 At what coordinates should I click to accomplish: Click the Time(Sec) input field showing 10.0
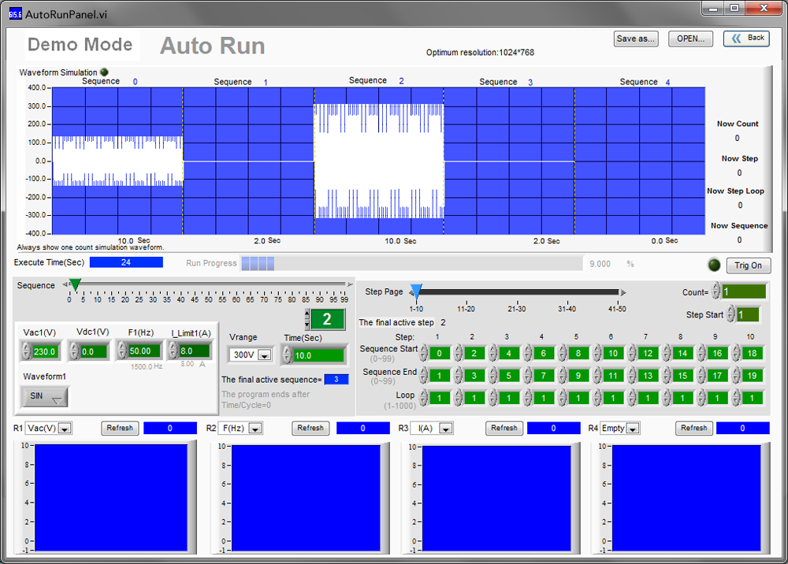coord(319,355)
